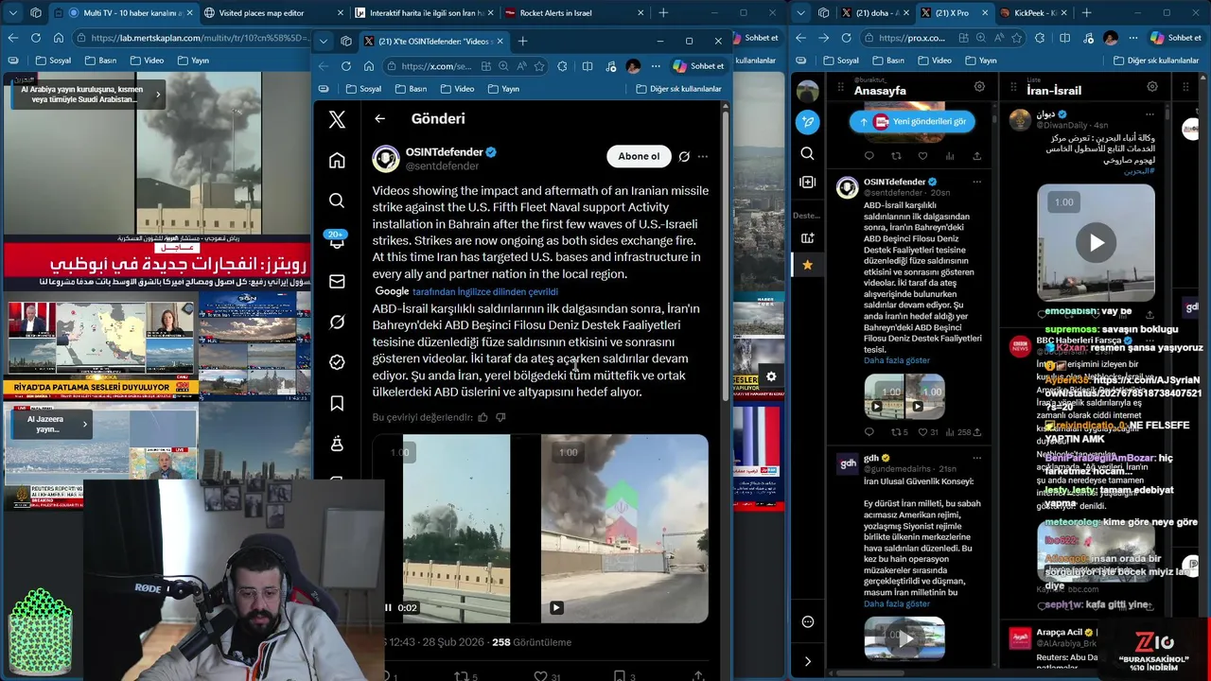
Task: Rate translation with thumbs down
Action: pos(500,417)
